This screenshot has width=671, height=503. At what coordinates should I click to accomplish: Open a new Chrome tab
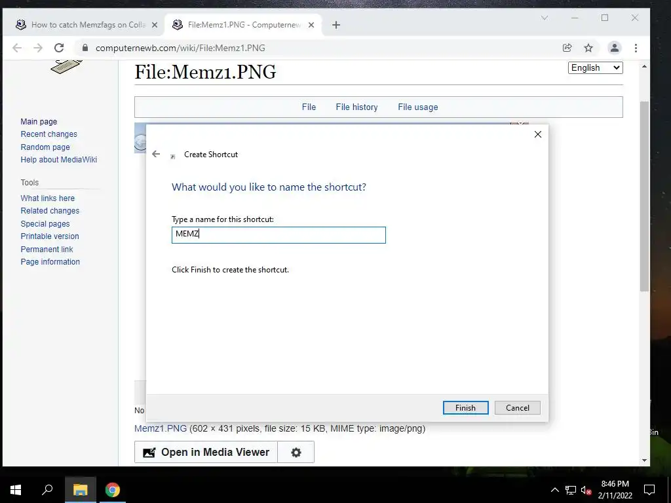(336, 25)
